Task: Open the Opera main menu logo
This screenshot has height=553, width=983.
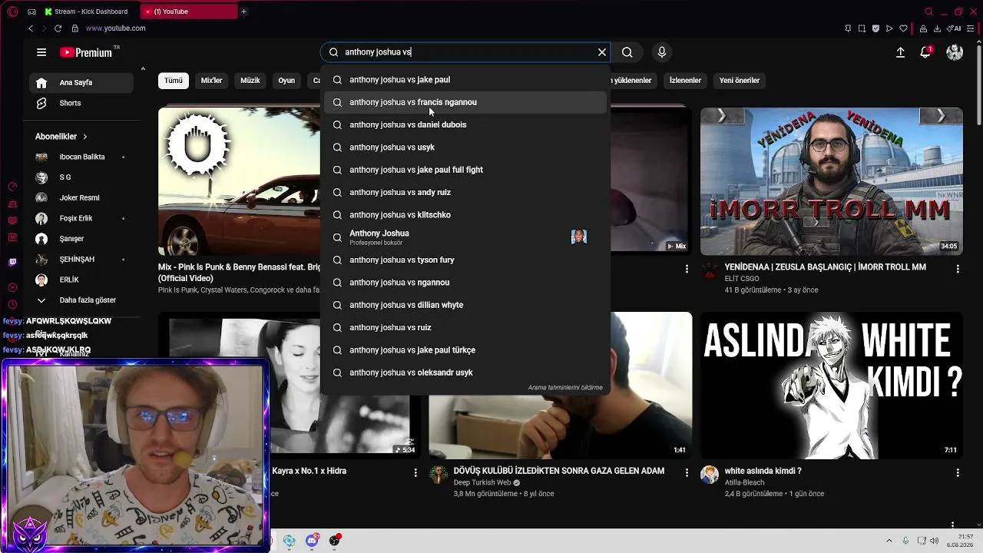Action: (12, 12)
